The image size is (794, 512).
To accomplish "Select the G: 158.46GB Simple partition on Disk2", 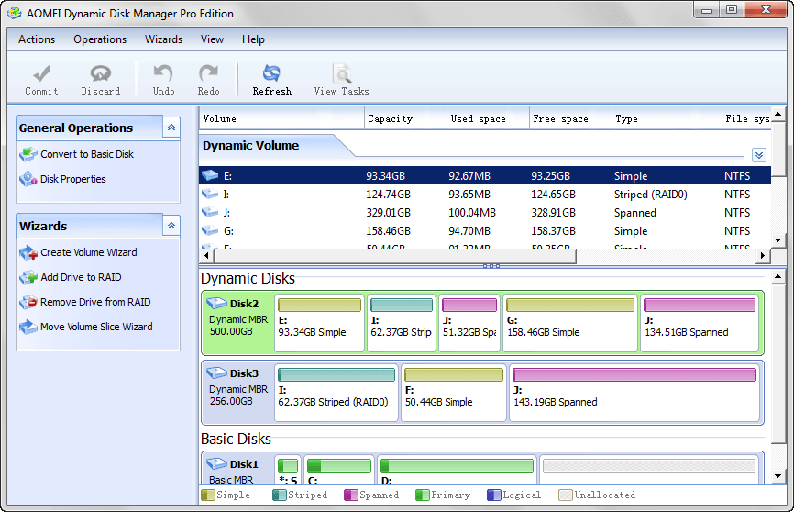I will point(569,323).
